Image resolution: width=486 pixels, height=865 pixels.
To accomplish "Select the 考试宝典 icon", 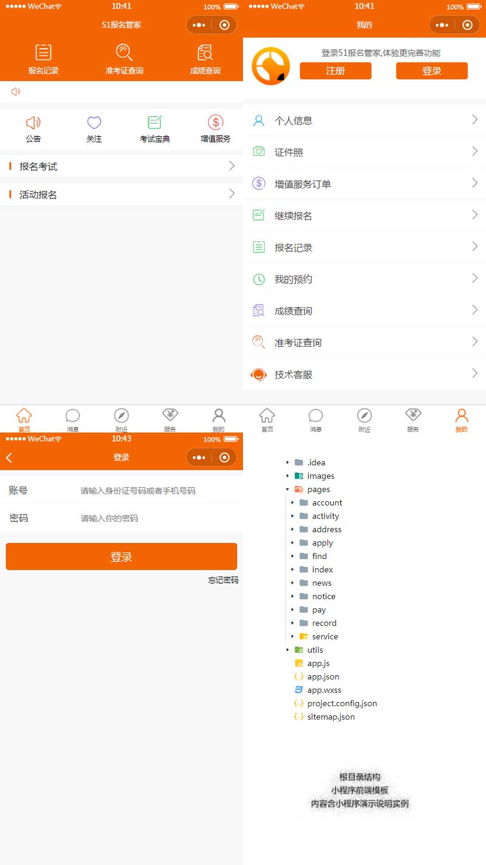I will tap(155, 123).
